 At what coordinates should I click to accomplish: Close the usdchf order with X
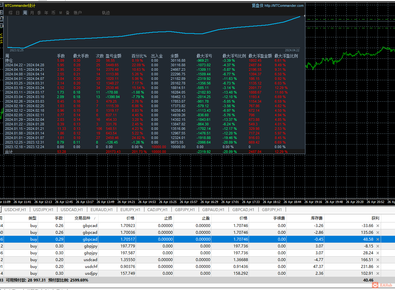coord(377,267)
